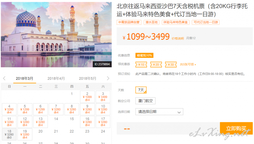
Task: Show next months with right arrow
Action: click(x=108, y=78)
